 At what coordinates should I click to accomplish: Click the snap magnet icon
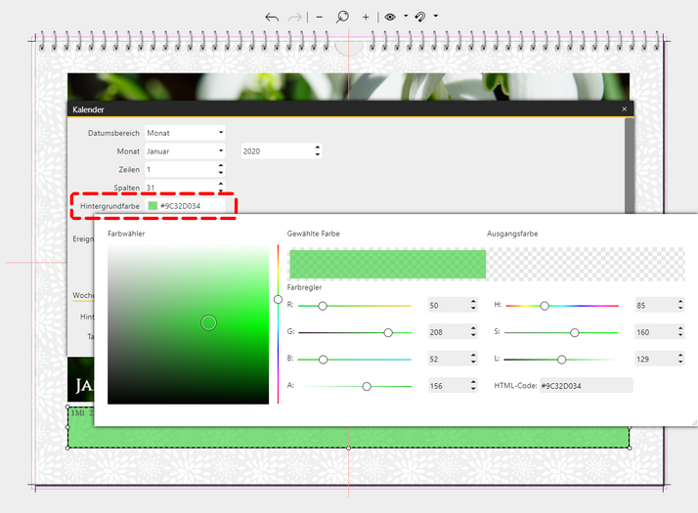[x=420, y=17]
